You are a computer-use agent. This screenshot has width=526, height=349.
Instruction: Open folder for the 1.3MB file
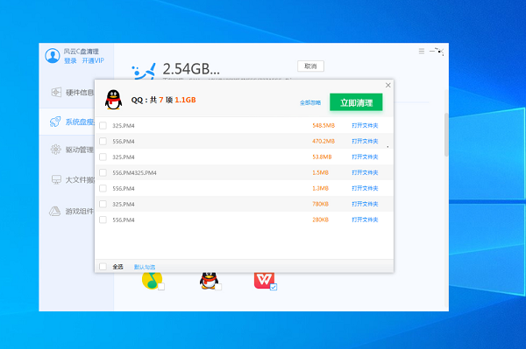point(365,188)
